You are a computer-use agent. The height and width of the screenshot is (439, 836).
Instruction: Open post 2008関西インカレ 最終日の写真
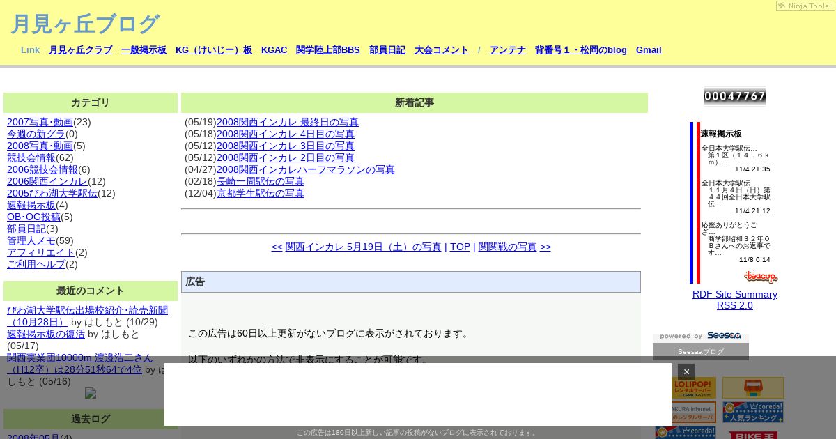[288, 122]
